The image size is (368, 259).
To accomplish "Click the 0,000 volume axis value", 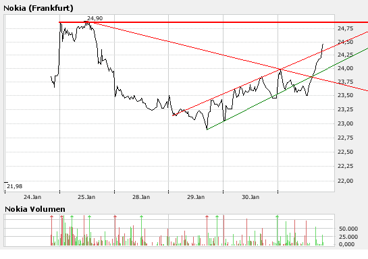I will click(x=347, y=244).
